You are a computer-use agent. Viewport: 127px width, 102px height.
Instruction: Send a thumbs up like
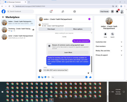(x=90, y=77)
